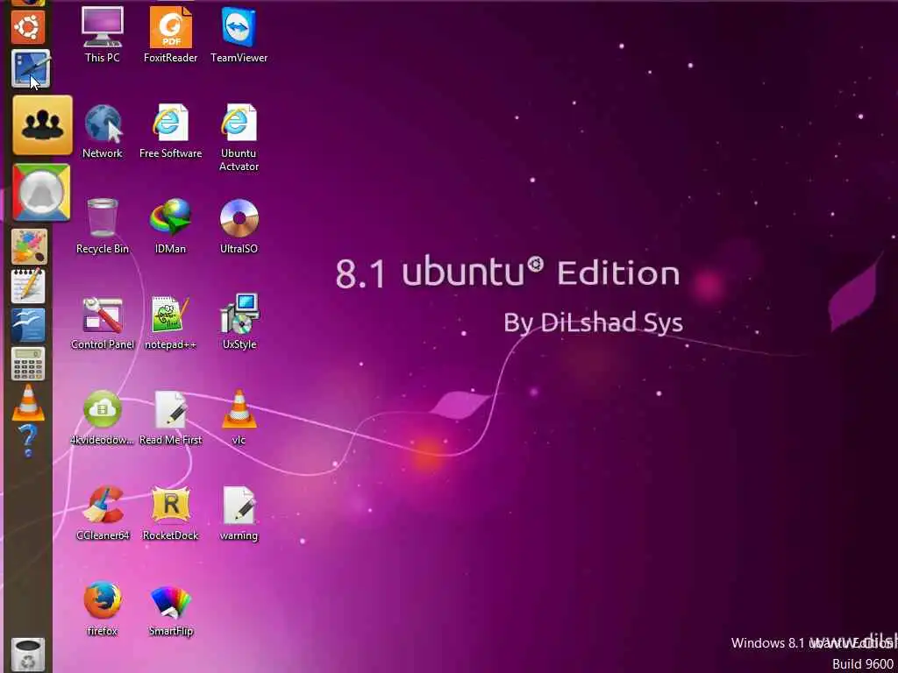Select the warning document icon
The height and width of the screenshot is (673, 898).
tap(239, 514)
